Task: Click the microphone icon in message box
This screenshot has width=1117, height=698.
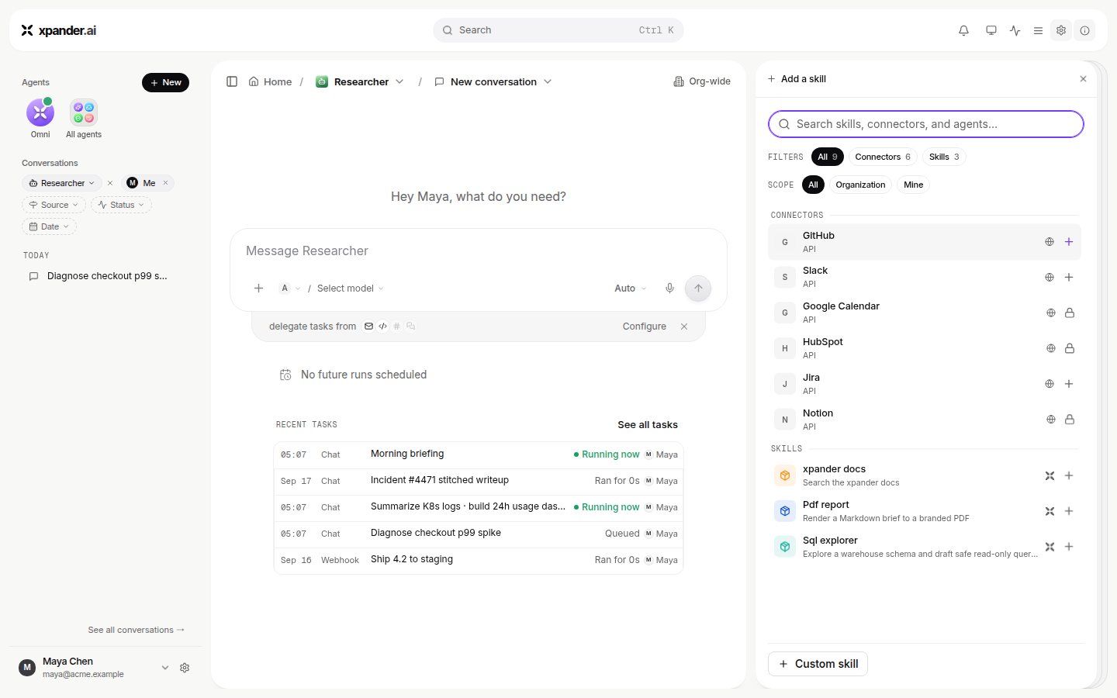Action: (669, 288)
